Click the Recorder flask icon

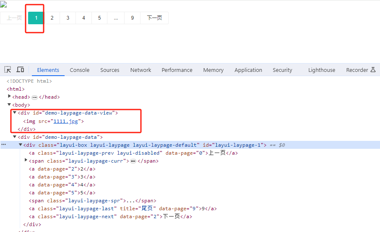(373, 70)
